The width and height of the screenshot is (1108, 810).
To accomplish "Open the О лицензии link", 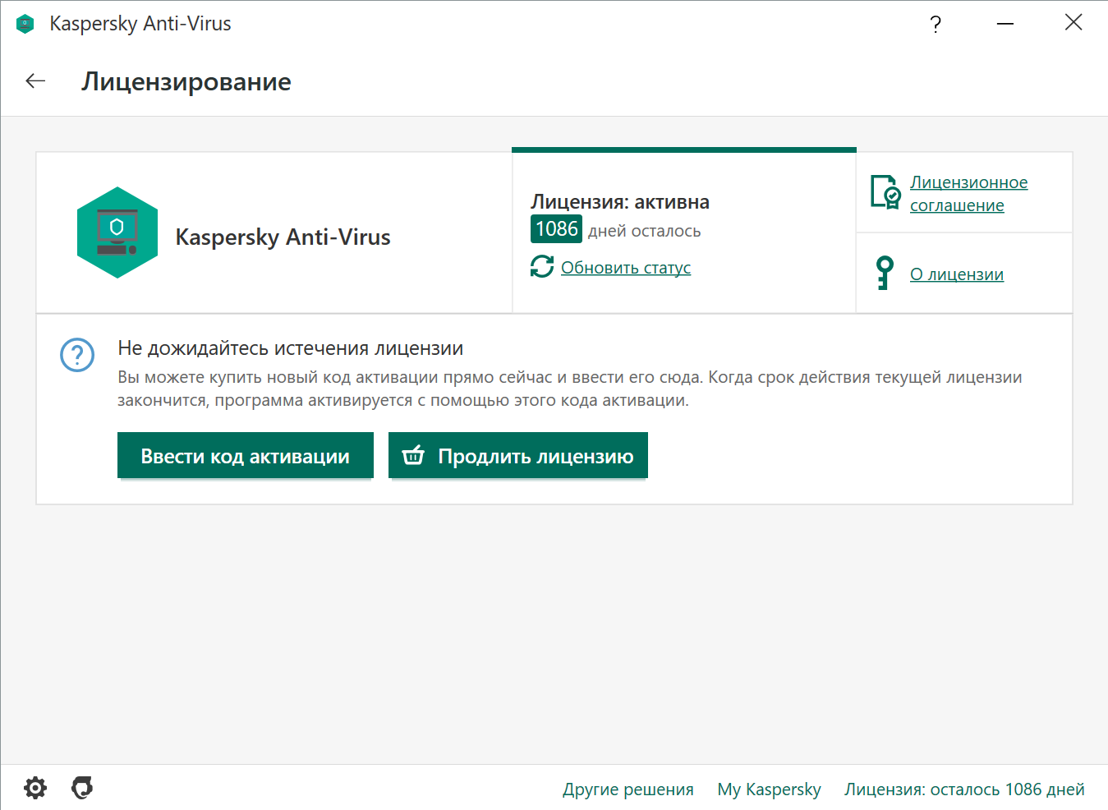I will (x=957, y=274).
